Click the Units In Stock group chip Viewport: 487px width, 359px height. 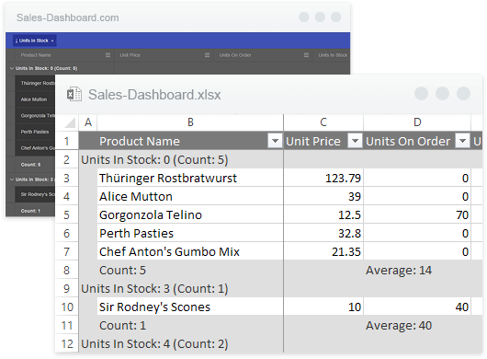35,41
